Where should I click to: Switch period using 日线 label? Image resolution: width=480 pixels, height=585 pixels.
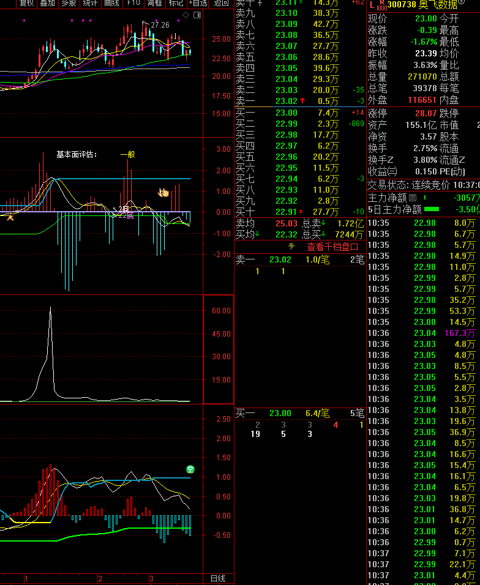tap(218, 578)
